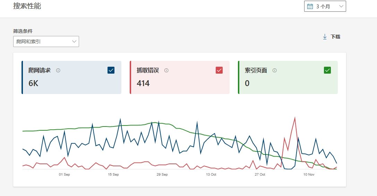This screenshot has width=377, height=196.
Task: Select the 爬网请求 6K card value
Action: pos(33,83)
